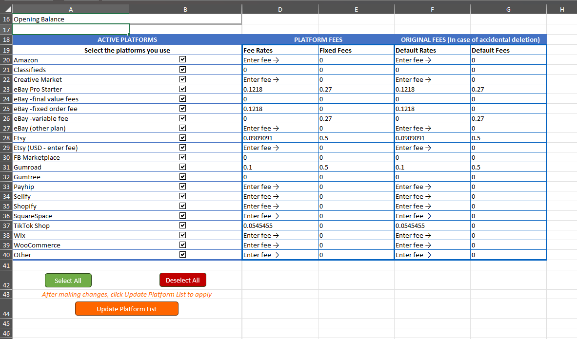Uncheck the Gumroad checkbox
This screenshot has height=339, width=577.
tap(182, 167)
